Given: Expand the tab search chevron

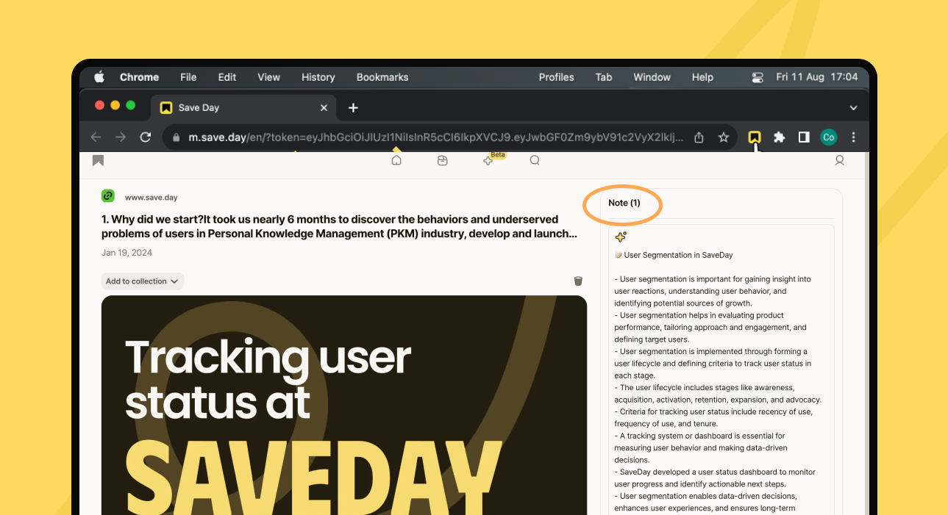Looking at the screenshot, I should (x=853, y=108).
